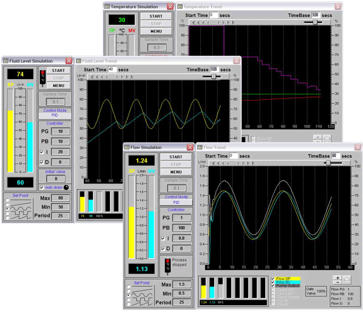Toggle the Flow SP trace checkbox
This screenshot has width=363, height=315.
273,279
